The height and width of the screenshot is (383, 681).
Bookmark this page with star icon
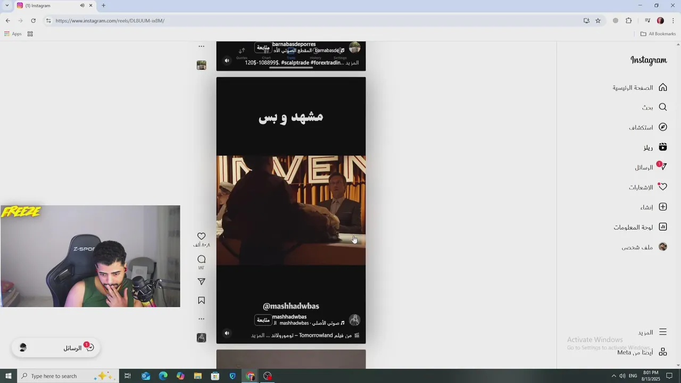tap(598, 21)
